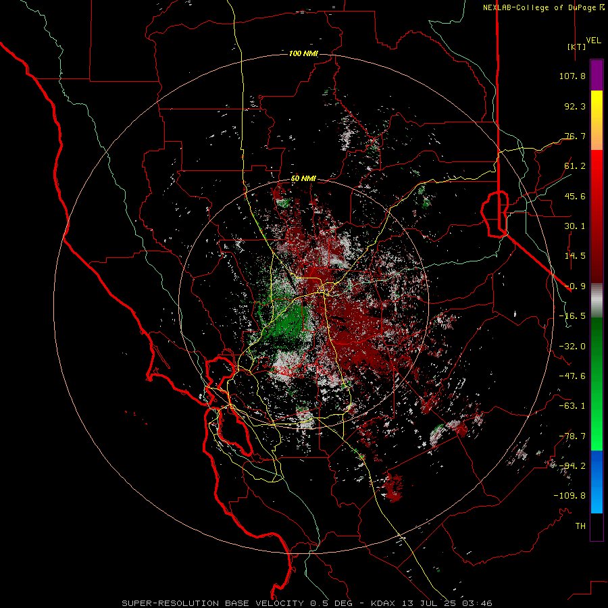This screenshot has height=608, width=608.
Task: Click the 50 NMI range ring label
Action: click(303, 179)
